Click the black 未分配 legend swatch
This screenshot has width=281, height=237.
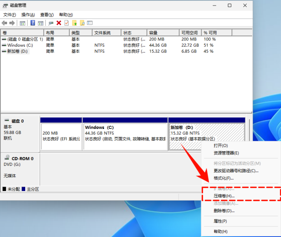pos(4,189)
